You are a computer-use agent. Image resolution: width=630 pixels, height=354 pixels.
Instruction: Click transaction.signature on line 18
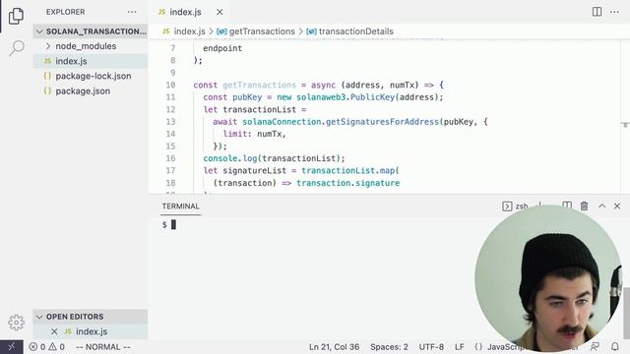347,183
